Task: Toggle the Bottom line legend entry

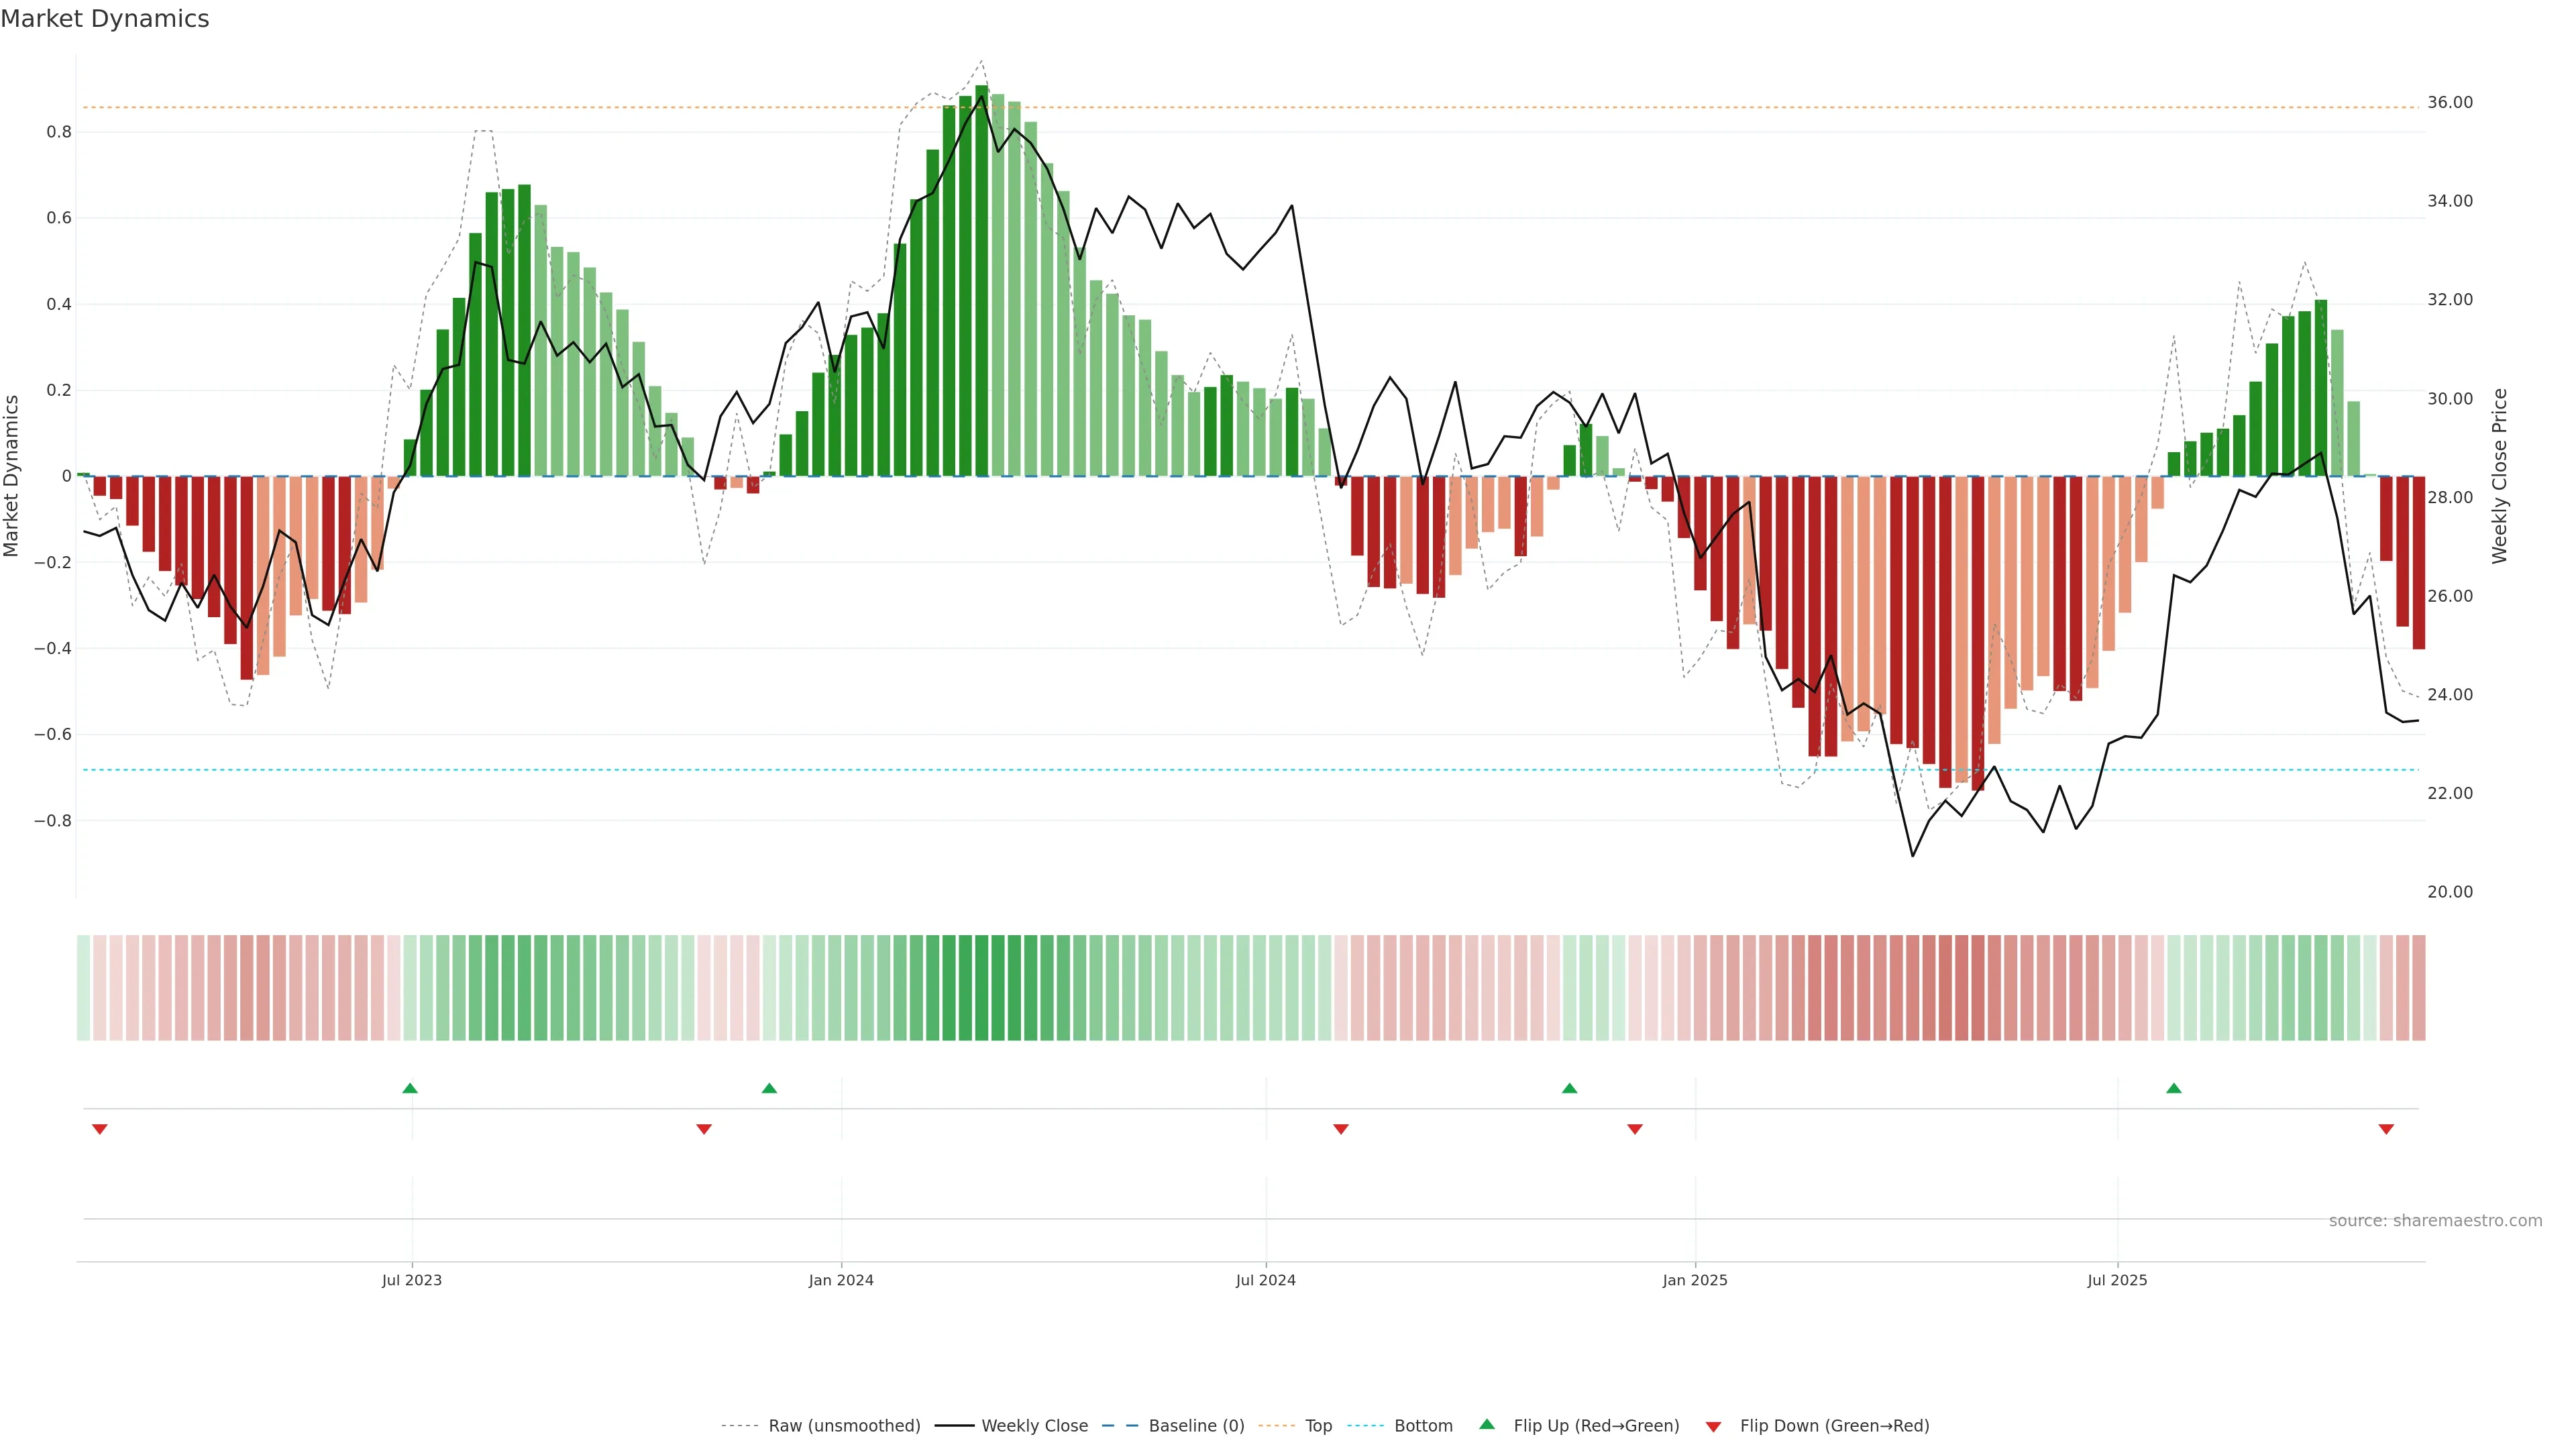Action: coord(1423,1426)
